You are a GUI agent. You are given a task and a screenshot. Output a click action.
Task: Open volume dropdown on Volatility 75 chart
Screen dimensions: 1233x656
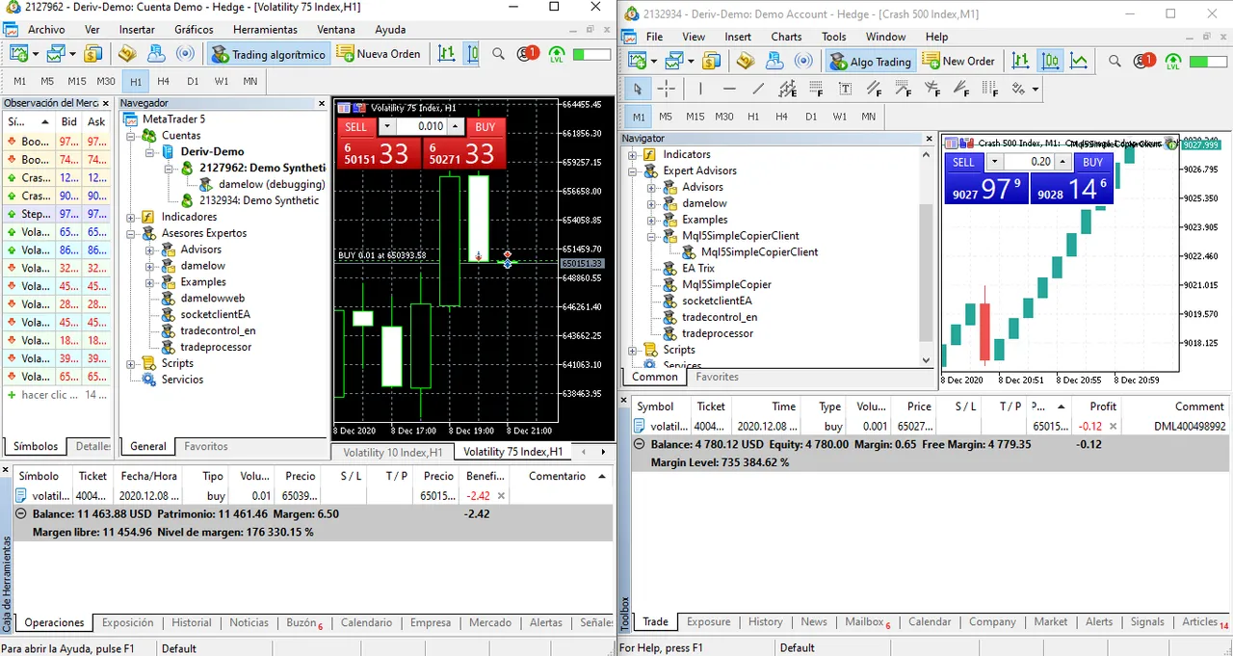click(x=387, y=127)
